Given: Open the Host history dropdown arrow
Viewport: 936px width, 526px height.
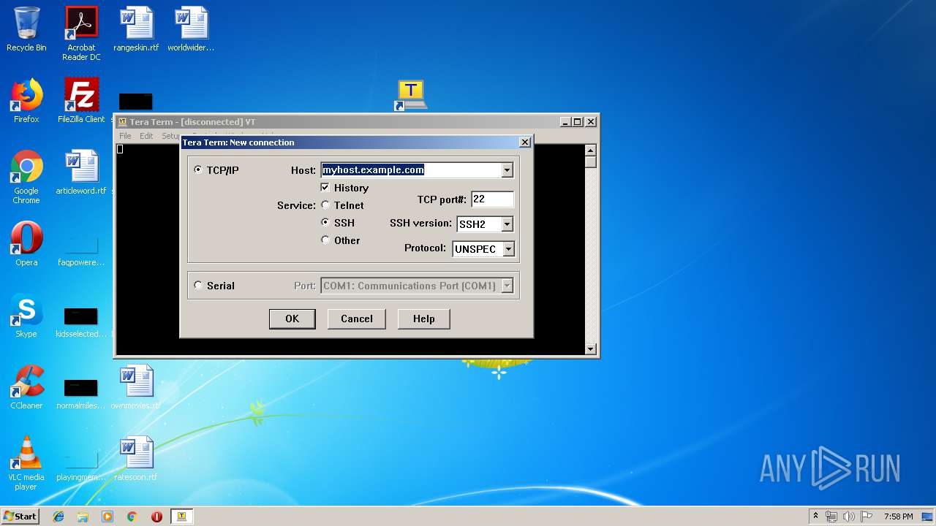Looking at the screenshot, I should point(507,170).
